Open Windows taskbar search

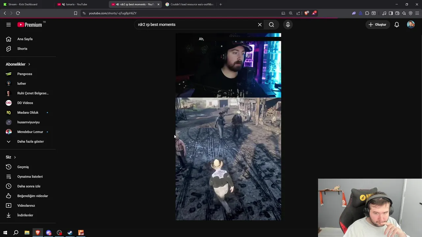16,233
